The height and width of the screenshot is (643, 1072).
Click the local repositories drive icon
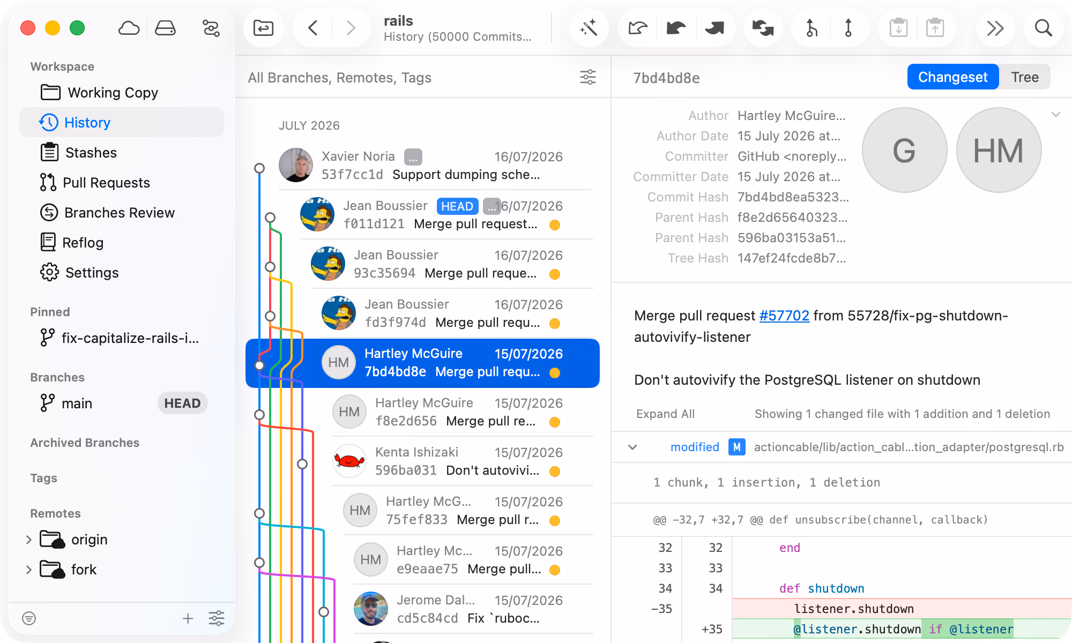tap(165, 28)
